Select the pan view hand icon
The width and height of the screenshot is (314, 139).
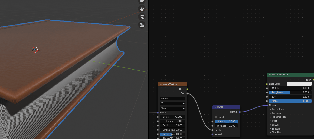coord(142,8)
